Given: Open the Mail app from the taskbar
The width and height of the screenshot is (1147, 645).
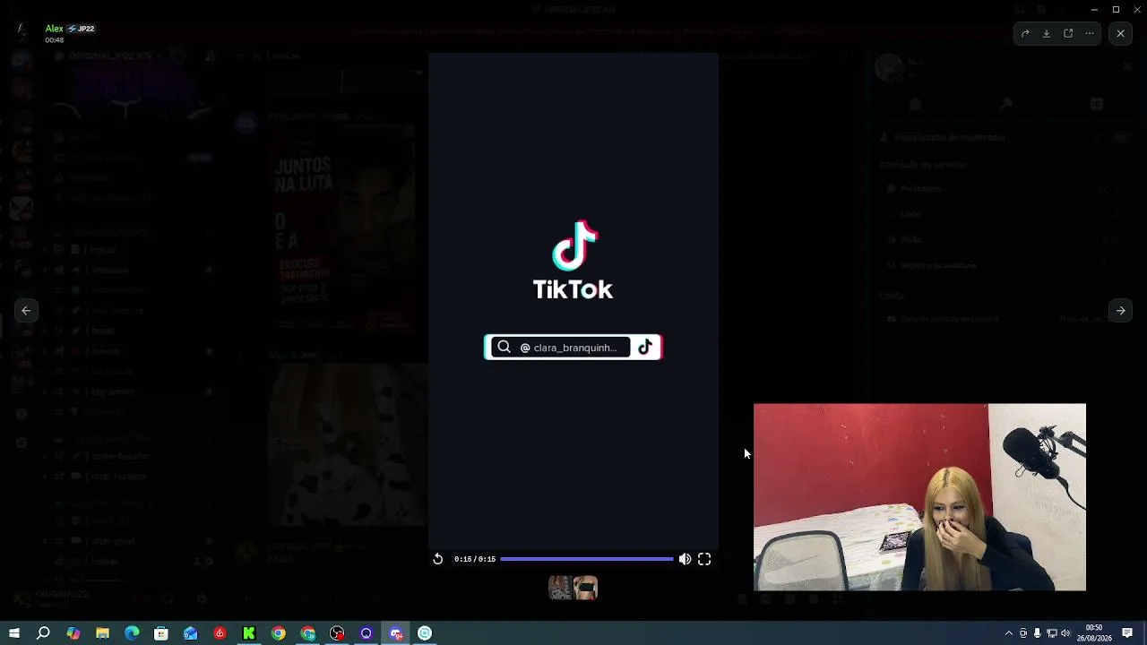Looking at the screenshot, I should click(191, 633).
